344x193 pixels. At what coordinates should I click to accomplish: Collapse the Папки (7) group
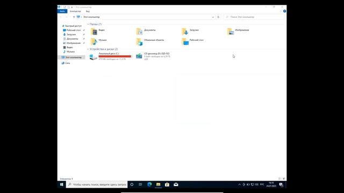tap(88, 24)
